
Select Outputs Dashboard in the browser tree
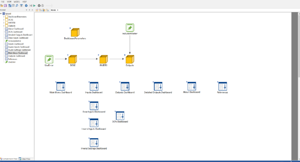(x=17, y=56)
